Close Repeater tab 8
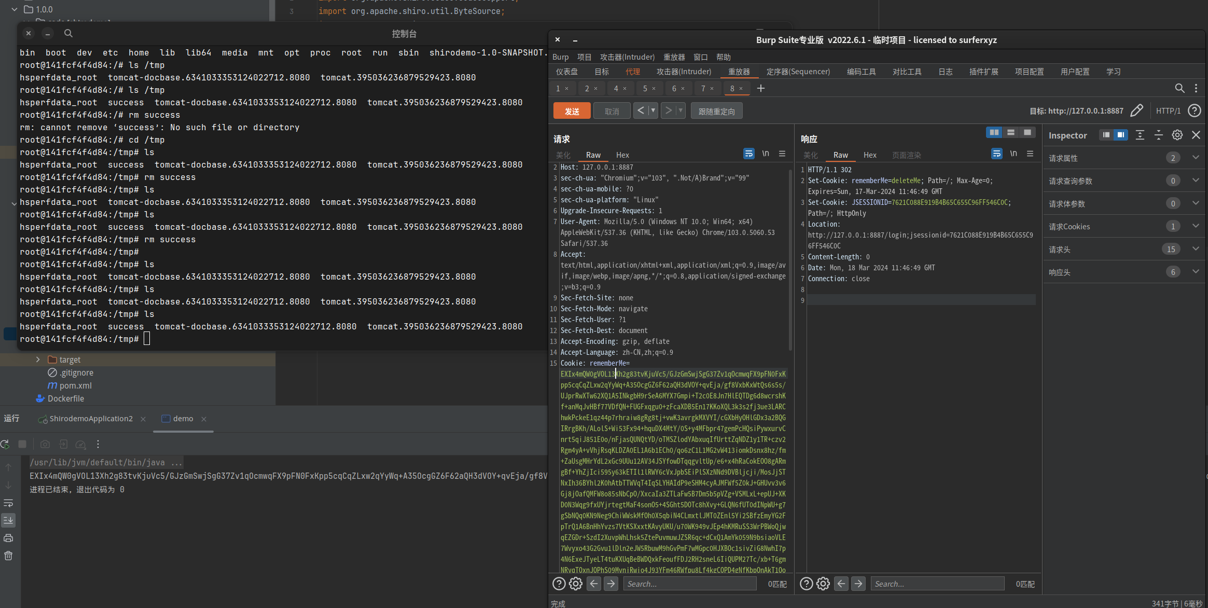This screenshot has height=608, width=1208. coord(741,89)
